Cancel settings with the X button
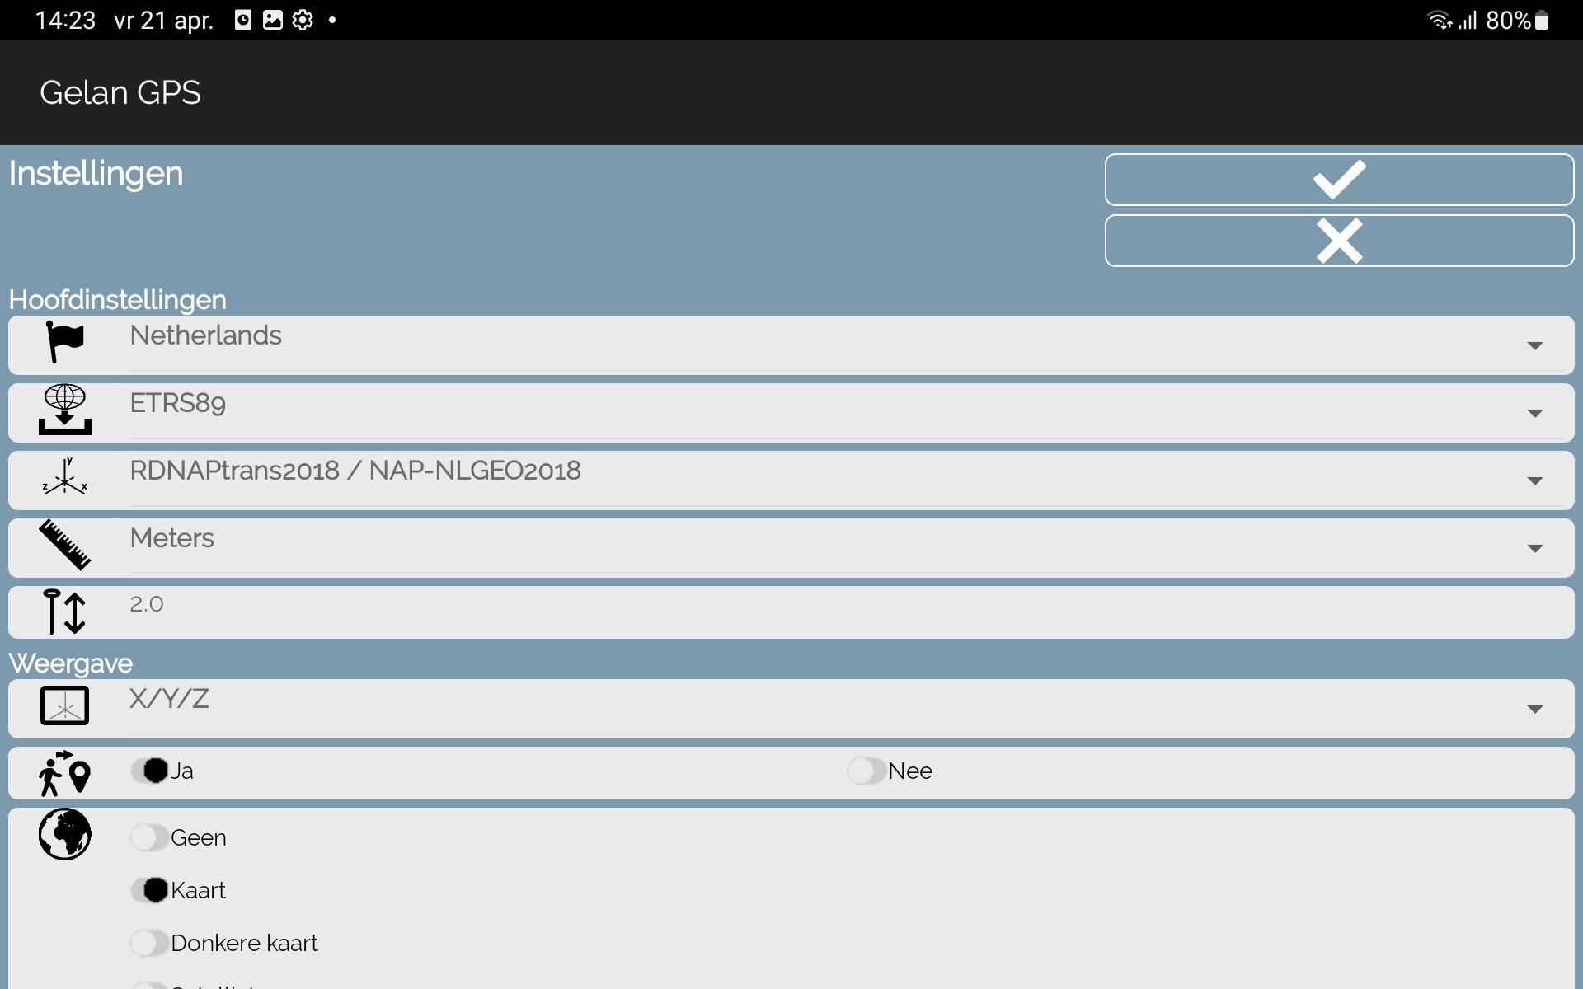The image size is (1583, 989). [1339, 241]
